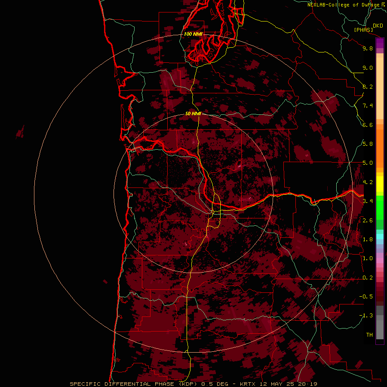Screen dimensions: 387x387
Task: Click the 9.8 scale value
Action: (368, 48)
